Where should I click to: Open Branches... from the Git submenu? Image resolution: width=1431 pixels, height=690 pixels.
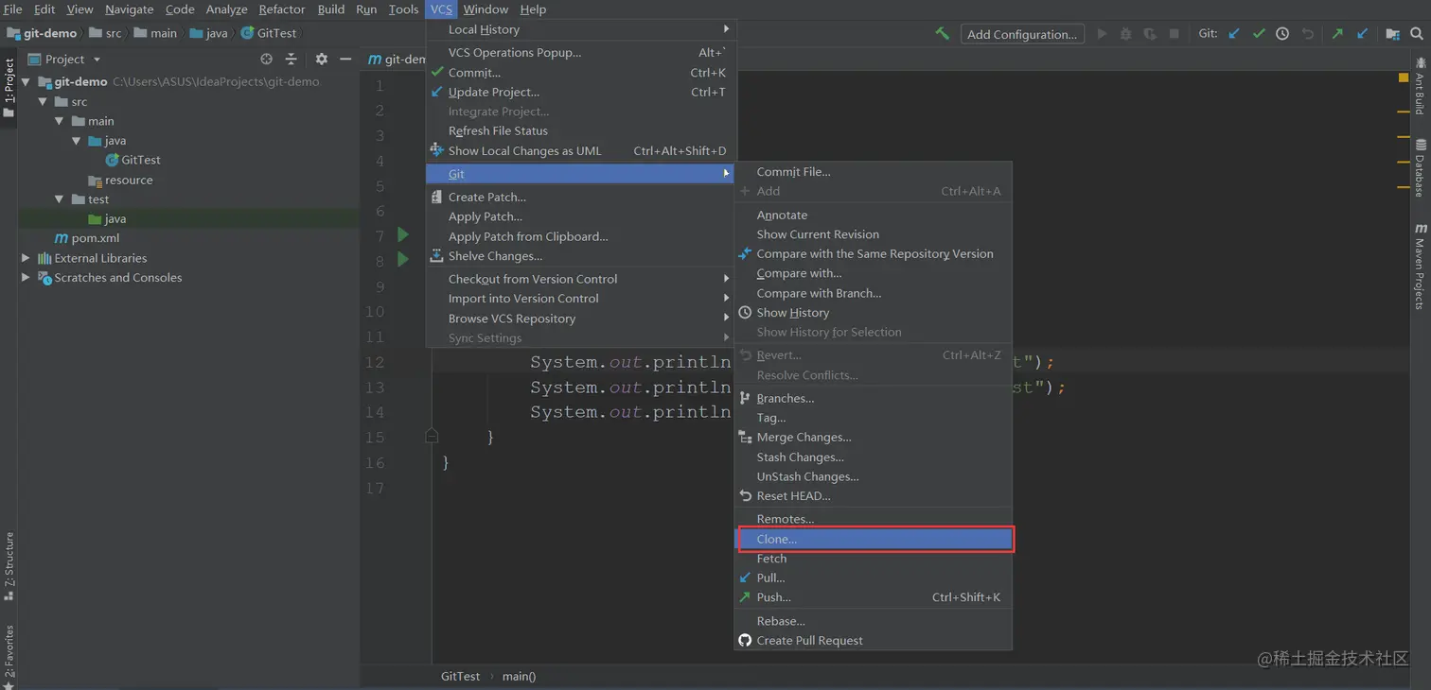[874, 398]
